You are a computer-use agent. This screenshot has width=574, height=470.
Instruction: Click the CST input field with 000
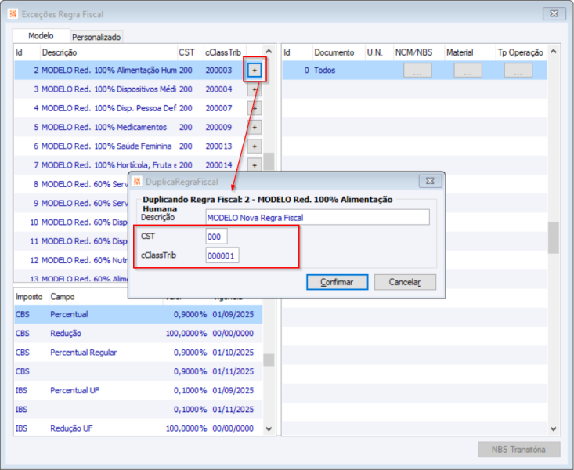point(216,237)
